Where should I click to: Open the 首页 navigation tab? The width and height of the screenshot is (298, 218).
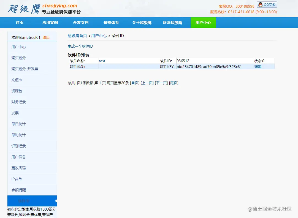click(x=20, y=23)
